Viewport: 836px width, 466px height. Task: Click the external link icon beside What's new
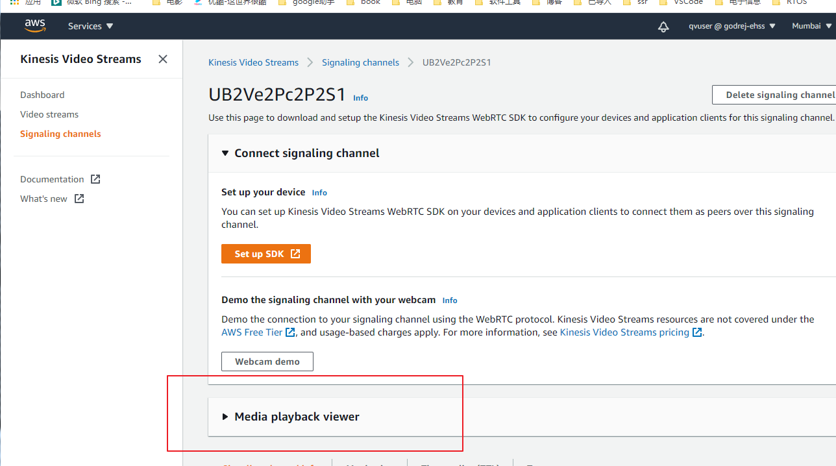[79, 199]
